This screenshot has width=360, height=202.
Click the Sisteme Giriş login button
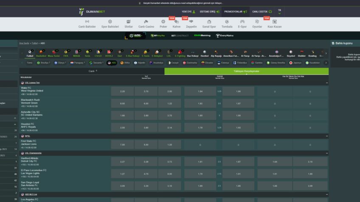[x=209, y=12]
